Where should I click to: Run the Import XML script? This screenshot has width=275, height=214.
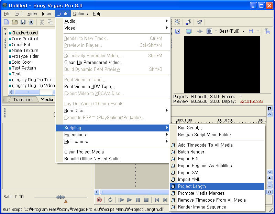point(217,179)
